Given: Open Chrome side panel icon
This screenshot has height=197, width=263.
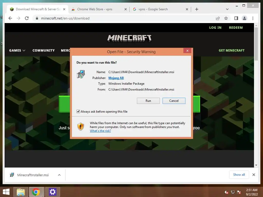Looking at the screenshot, I should pos(236,18).
